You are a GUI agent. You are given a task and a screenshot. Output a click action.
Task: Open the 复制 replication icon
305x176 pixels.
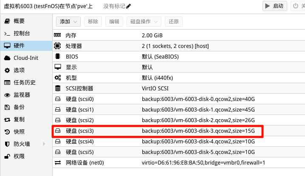click(7, 120)
